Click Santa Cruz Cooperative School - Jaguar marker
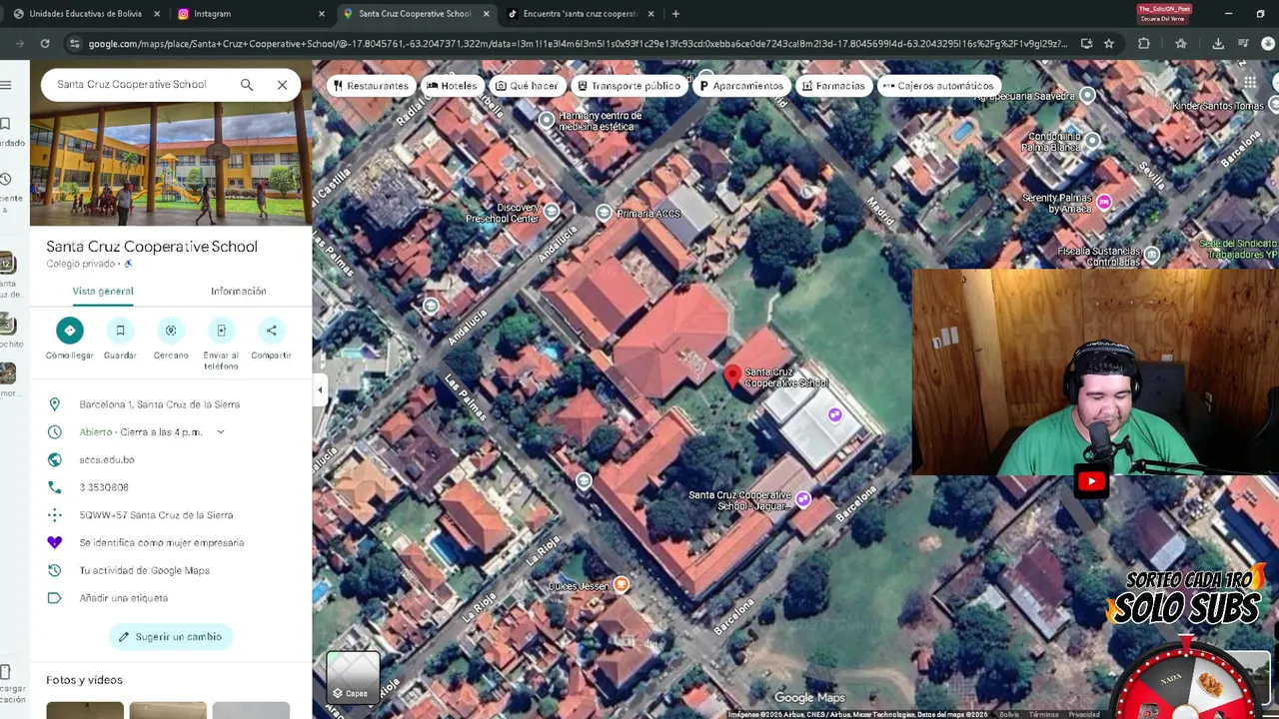Screen dimensions: 1279x719 click(x=803, y=497)
